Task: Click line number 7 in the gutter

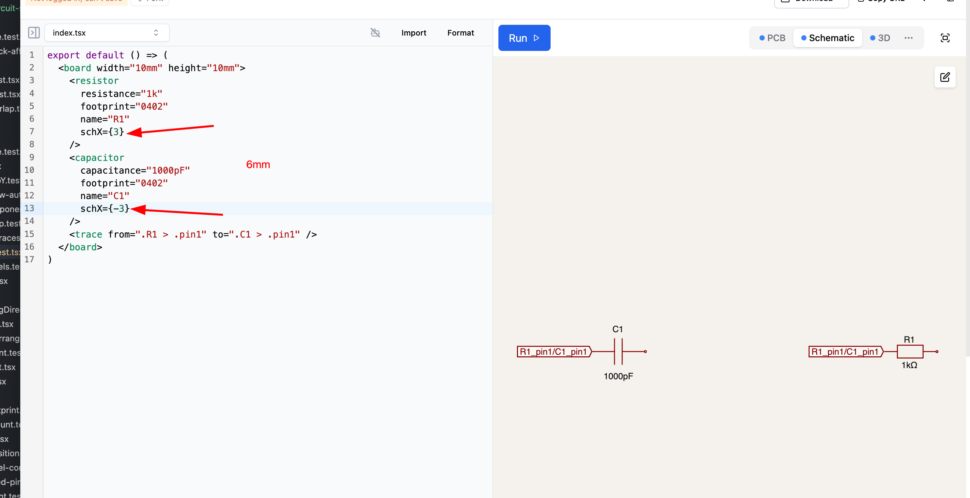Action: [x=32, y=132]
